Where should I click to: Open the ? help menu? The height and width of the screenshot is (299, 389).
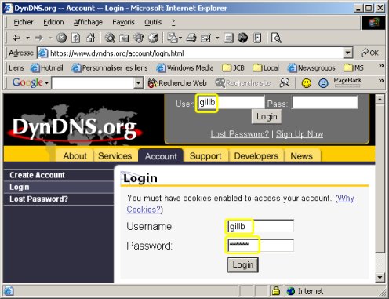[x=173, y=23]
